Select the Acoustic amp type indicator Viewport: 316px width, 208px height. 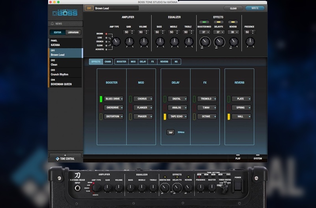(x=106, y=49)
